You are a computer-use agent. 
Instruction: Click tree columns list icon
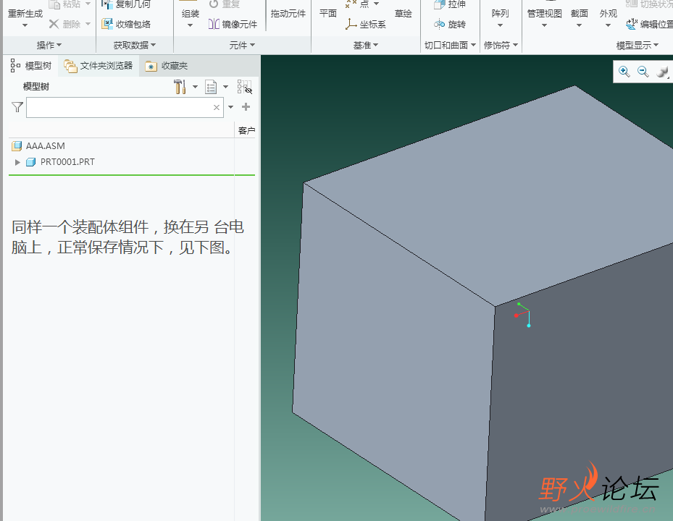click(211, 87)
